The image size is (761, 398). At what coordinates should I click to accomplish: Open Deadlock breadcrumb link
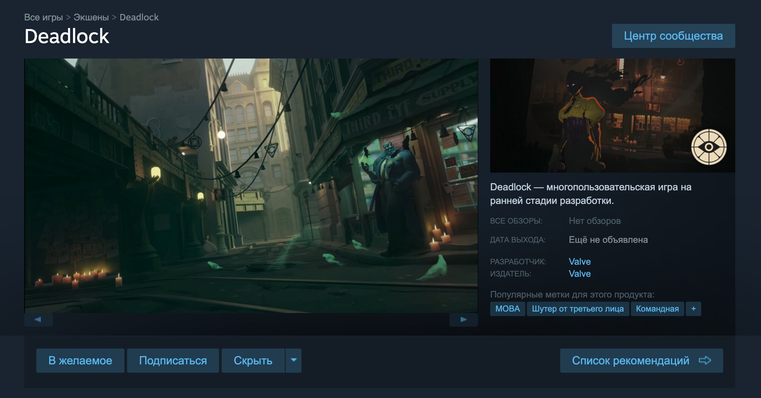click(139, 17)
